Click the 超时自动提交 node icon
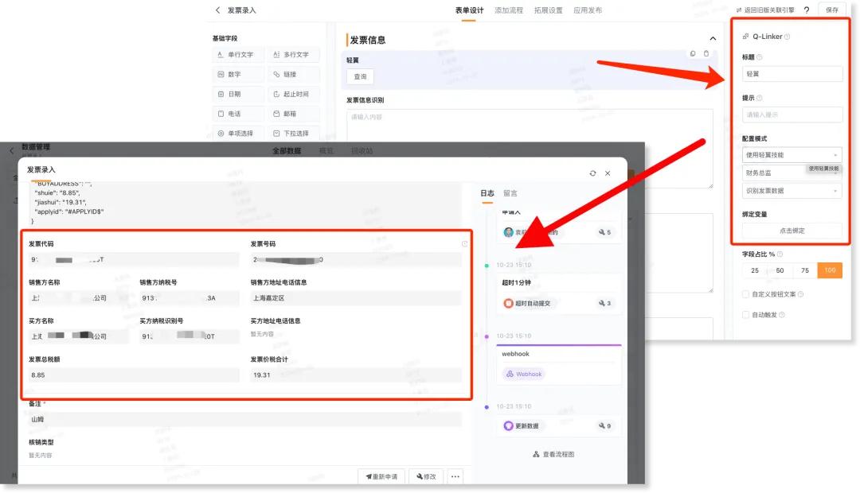 pos(508,303)
